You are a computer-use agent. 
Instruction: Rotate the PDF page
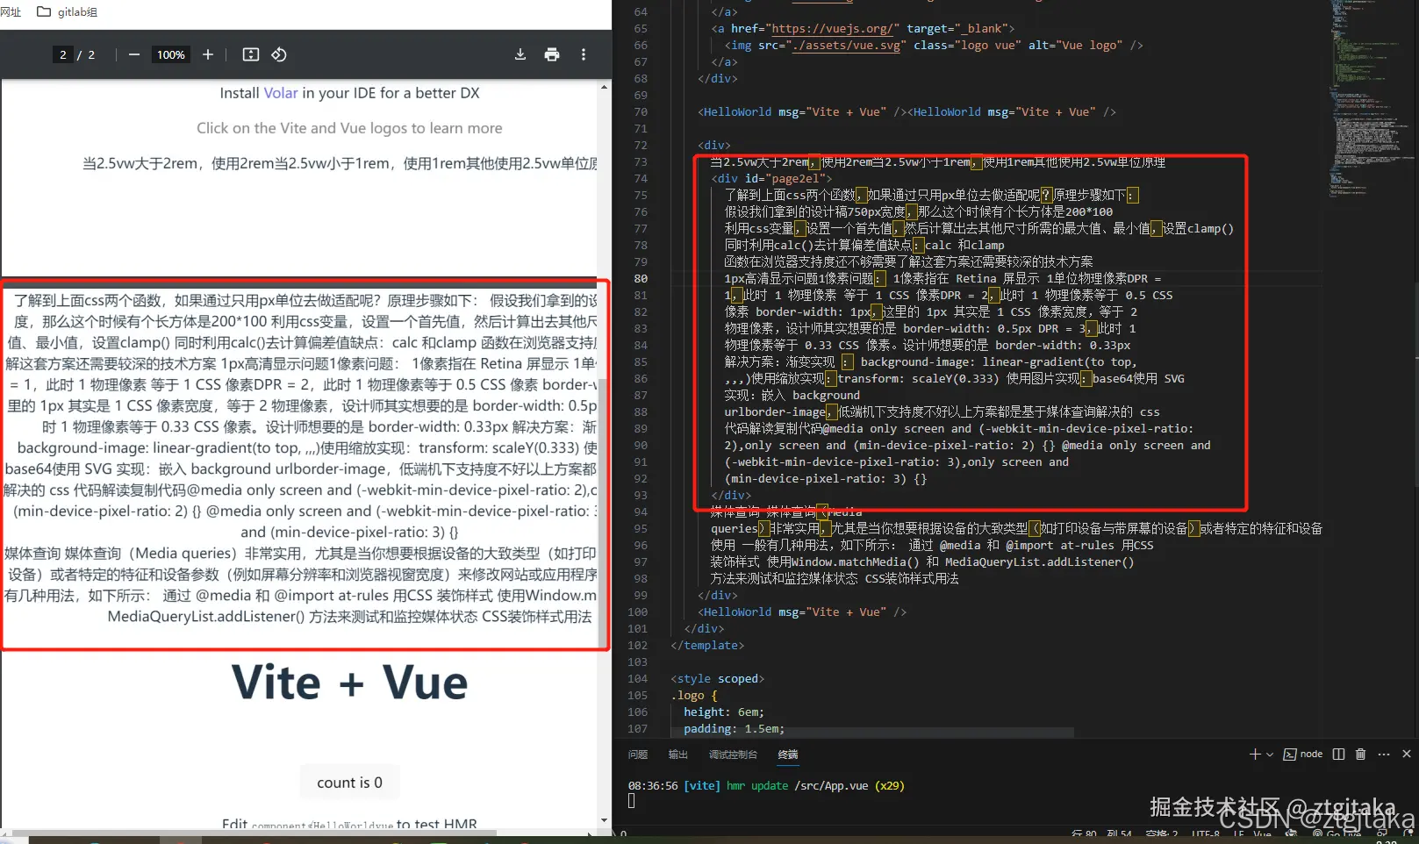click(x=279, y=54)
